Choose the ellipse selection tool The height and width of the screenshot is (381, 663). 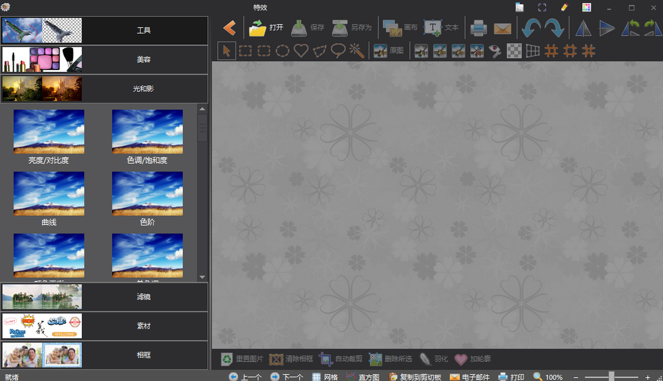pos(282,51)
